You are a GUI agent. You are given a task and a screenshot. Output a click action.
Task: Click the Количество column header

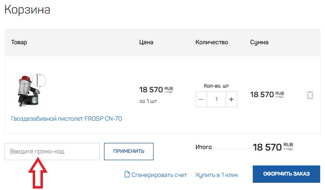(x=212, y=42)
